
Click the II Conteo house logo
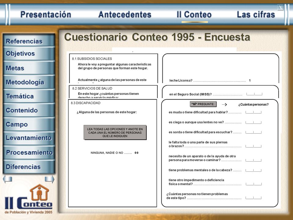(x=29, y=197)
